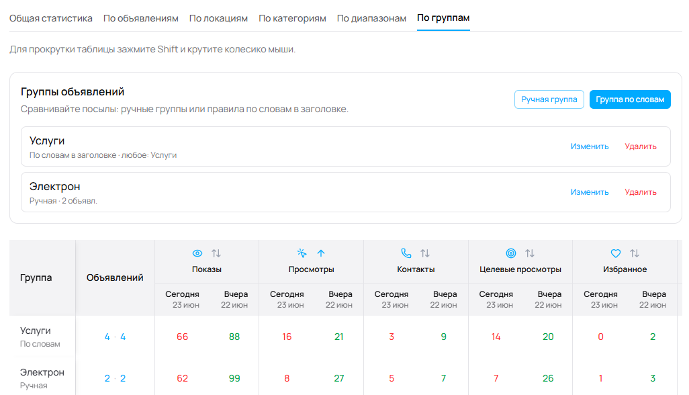
Task: Switch to По локациям tab
Action: pyautogui.click(x=218, y=18)
